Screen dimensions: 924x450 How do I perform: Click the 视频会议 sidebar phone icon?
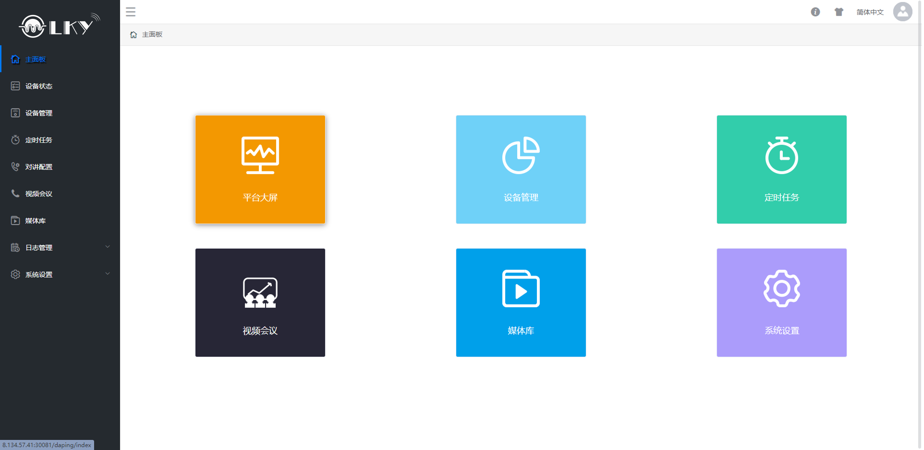(15, 193)
